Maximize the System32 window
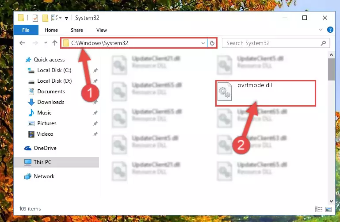This screenshot has height=222, width=340. (305, 18)
